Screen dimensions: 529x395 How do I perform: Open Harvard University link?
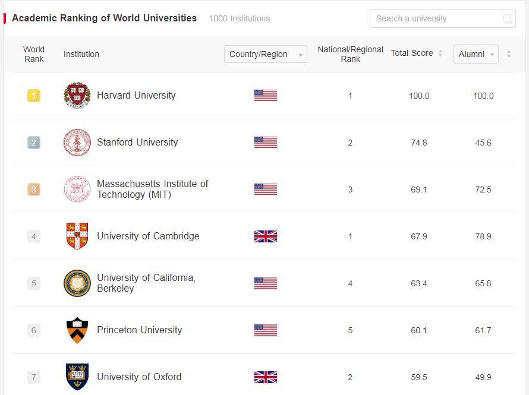[136, 95]
